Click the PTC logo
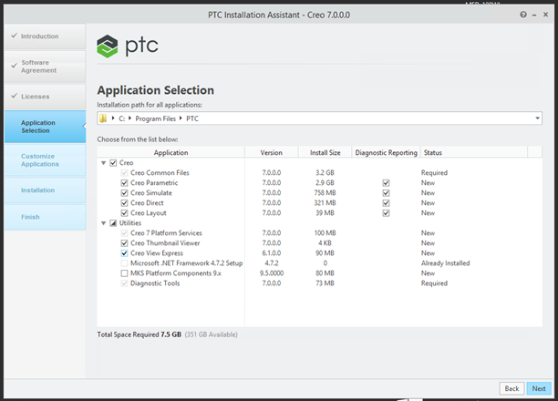 128,46
